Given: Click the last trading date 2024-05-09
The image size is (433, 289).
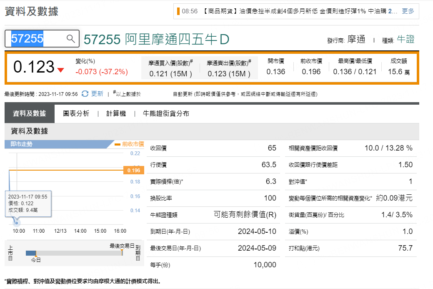Looking at the screenshot, I should coord(257,248).
